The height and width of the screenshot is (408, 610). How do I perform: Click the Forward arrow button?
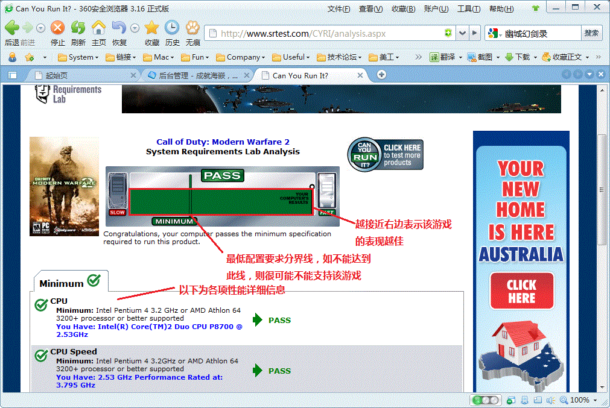[28, 28]
